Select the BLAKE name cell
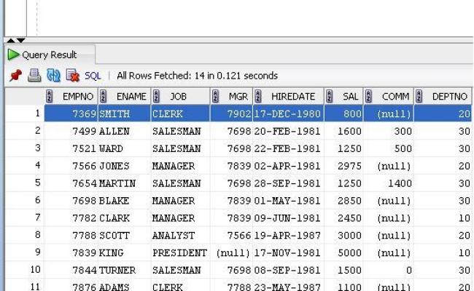This screenshot has height=291, width=474. [x=124, y=201]
